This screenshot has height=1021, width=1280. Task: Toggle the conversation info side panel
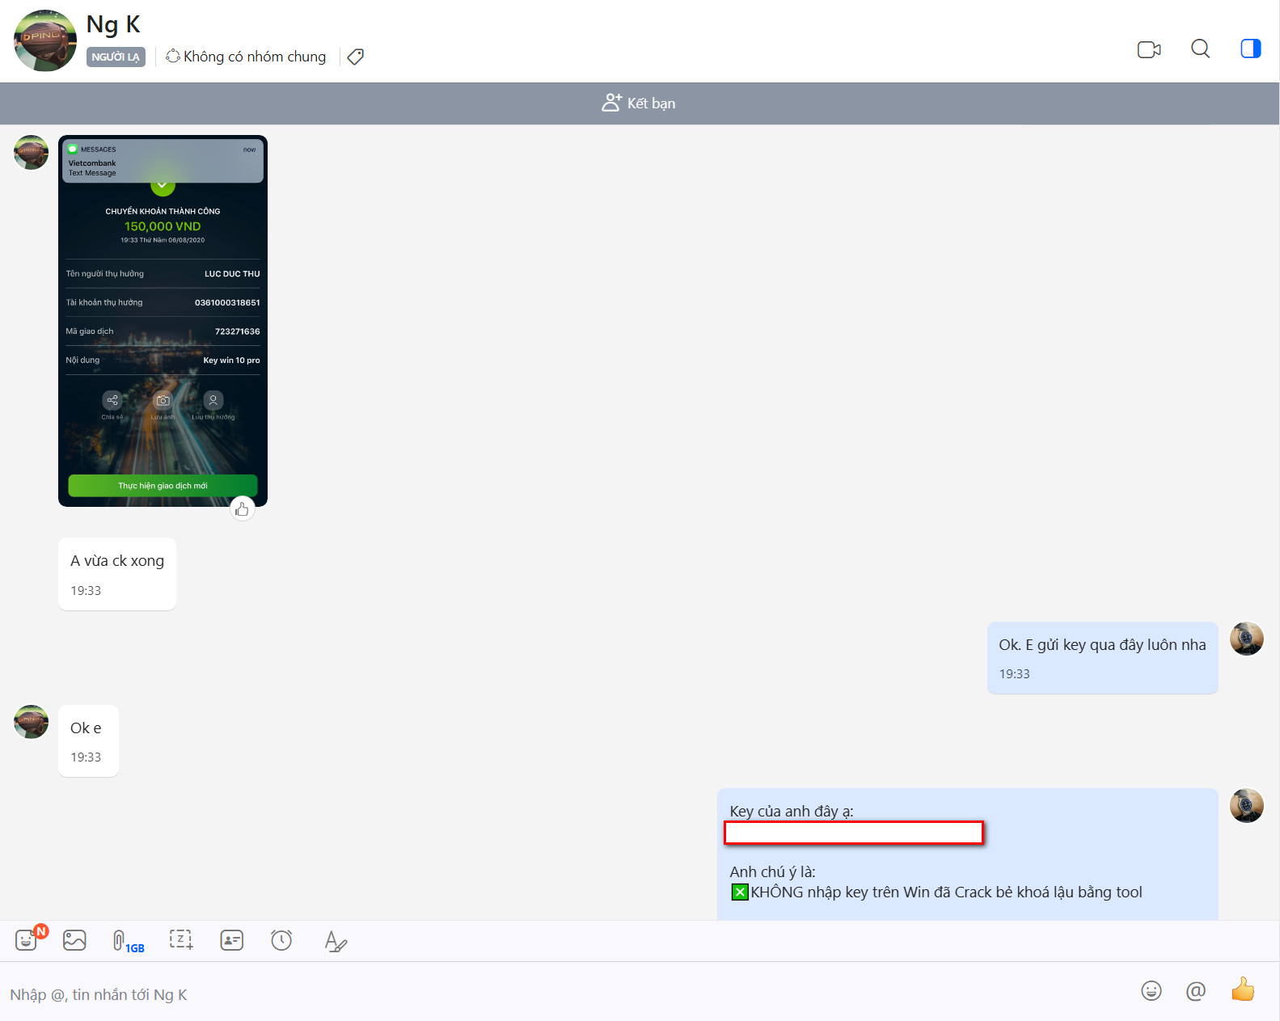click(x=1250, y=49)
